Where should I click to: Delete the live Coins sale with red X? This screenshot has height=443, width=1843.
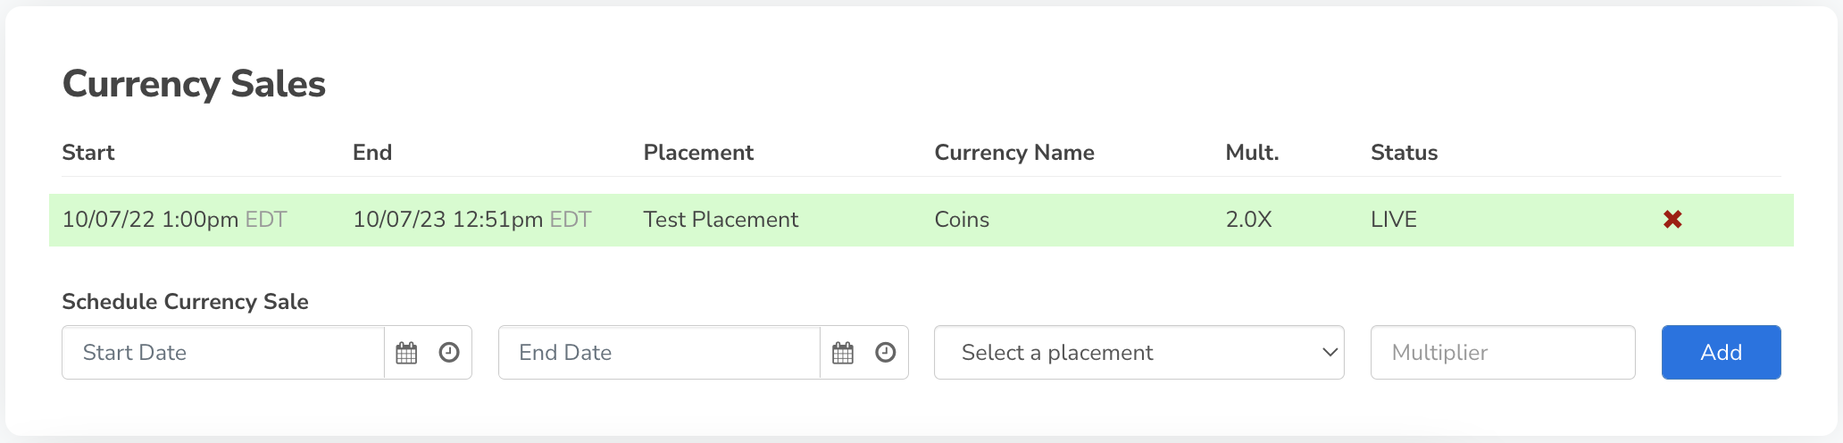[x=1672, y=220]
